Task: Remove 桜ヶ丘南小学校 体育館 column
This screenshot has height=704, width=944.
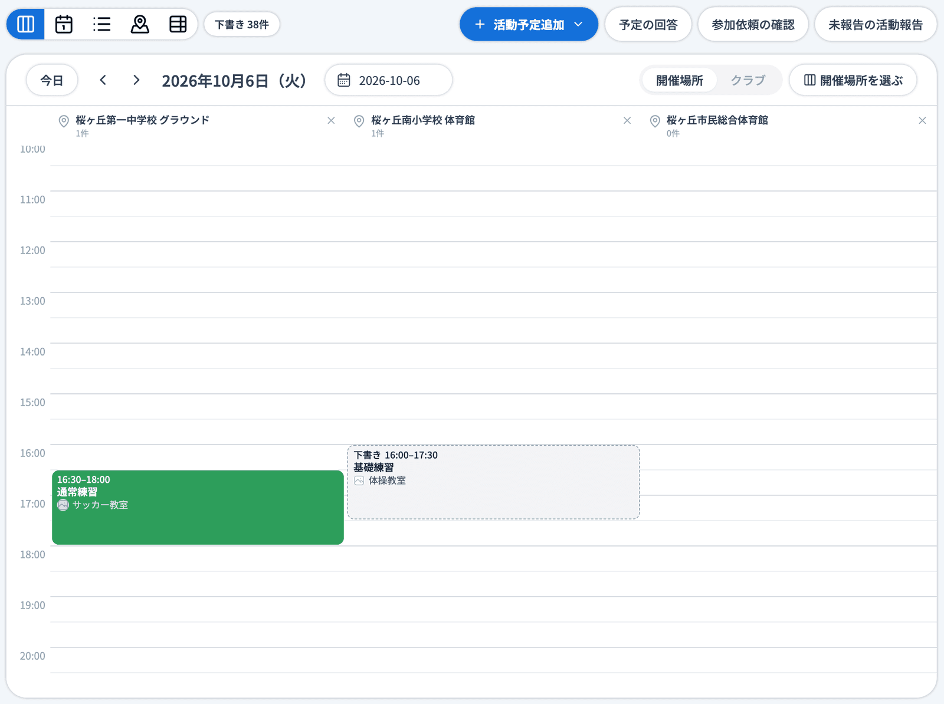Action: tap(627, 120)
